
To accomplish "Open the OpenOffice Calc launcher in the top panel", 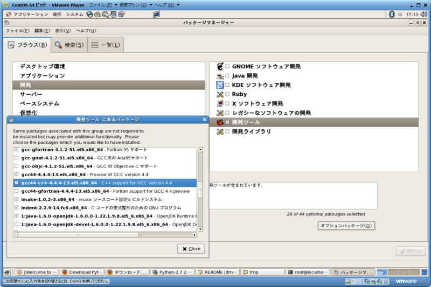I will 121,15.
